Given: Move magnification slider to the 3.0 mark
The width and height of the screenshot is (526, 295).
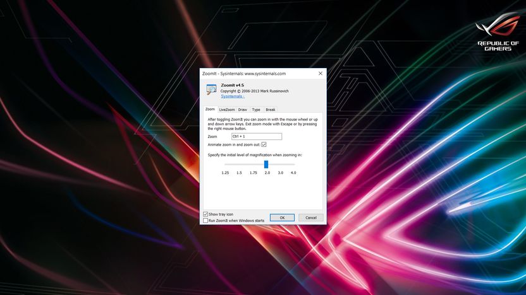Looking at the screenshot, I should tap(281, 165).
